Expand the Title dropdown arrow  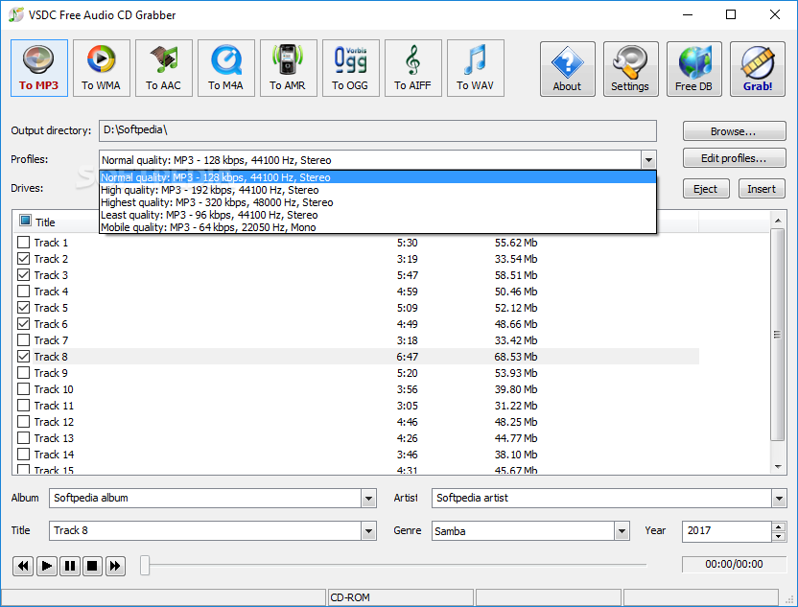(369, 531)
